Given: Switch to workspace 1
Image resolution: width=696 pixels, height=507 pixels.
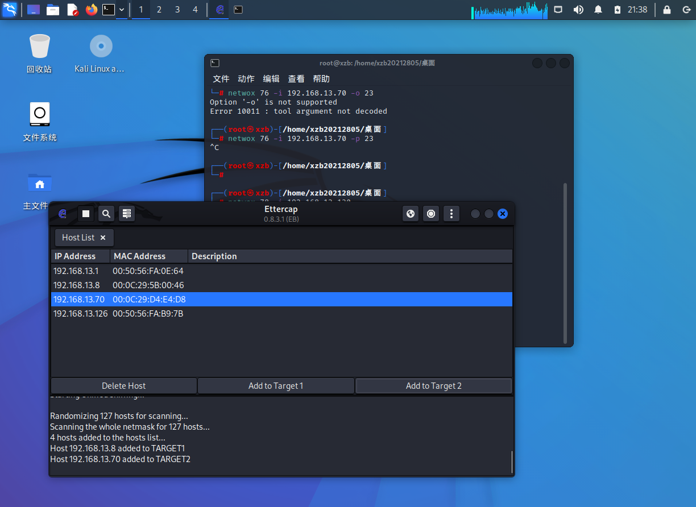Looking at the screenshot, I should (x=141, y=10).
